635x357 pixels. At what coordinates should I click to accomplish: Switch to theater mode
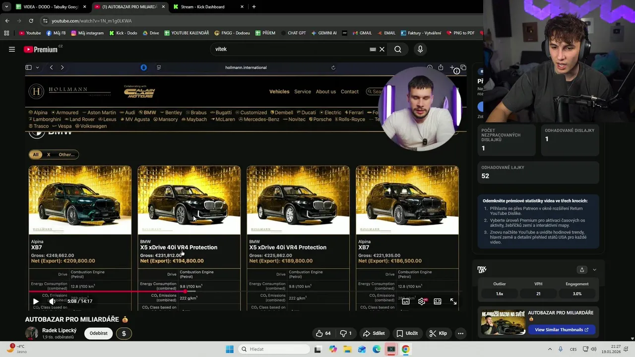tap(438, 301)
